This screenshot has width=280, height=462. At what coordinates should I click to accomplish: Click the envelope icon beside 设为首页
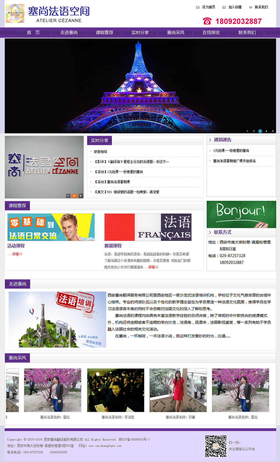198,7
